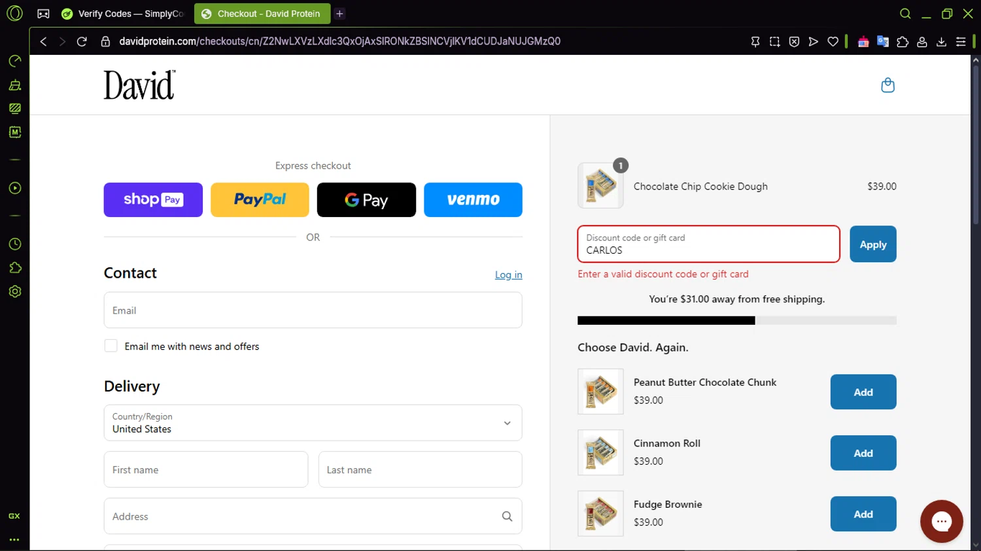Pay with Venmo button
Image resolution: width=981 pixels, height=551 pixels.
click(x=473, y=200)
